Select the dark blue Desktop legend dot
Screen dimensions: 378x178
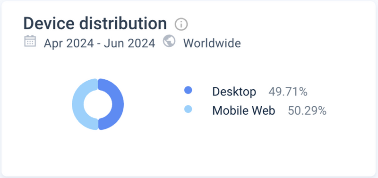pos(188,90)
